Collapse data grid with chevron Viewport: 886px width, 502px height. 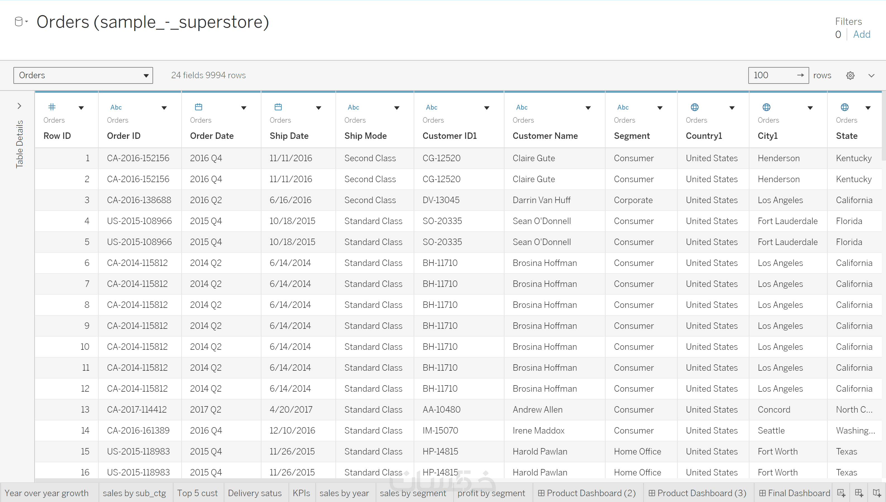[871, 75]
